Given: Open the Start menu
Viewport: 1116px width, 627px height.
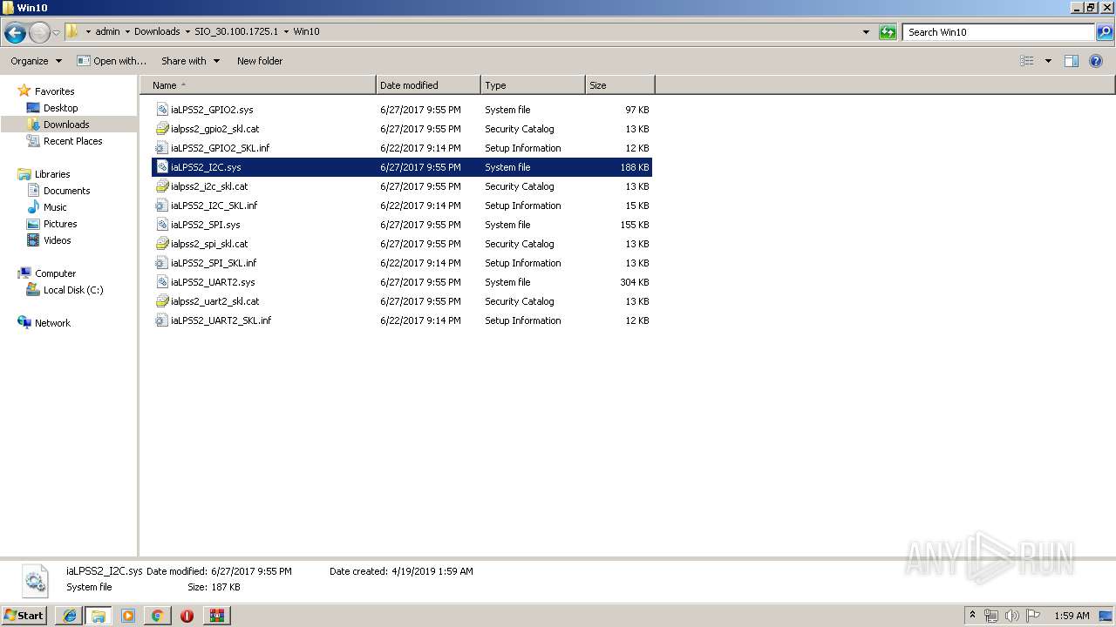Looking at the screenshot, I should click(24, 615).
